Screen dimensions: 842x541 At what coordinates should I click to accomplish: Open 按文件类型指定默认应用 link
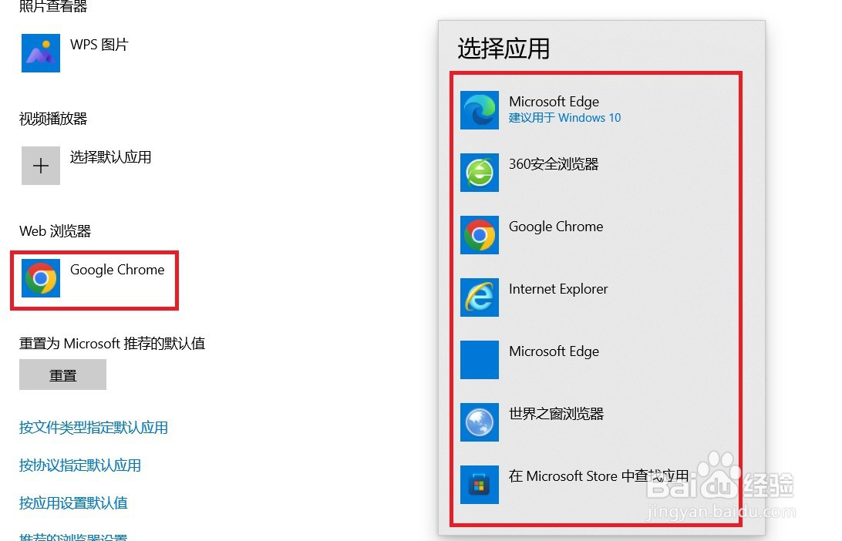93,428
